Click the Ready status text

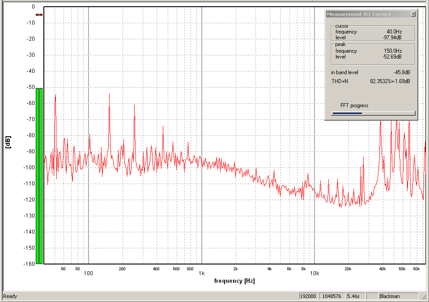(x=10, y=296)
